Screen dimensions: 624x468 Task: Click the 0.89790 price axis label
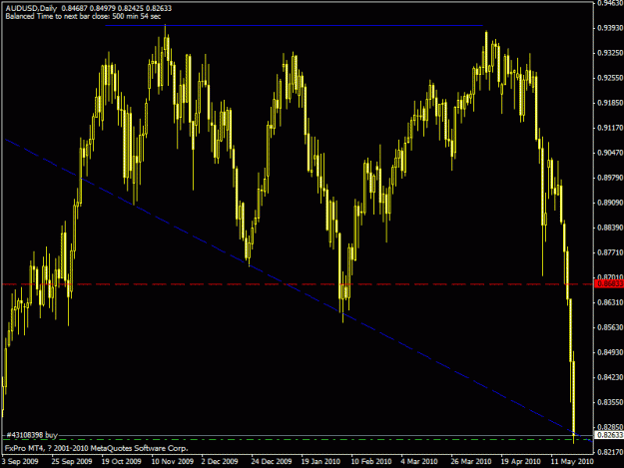[610, 178]
